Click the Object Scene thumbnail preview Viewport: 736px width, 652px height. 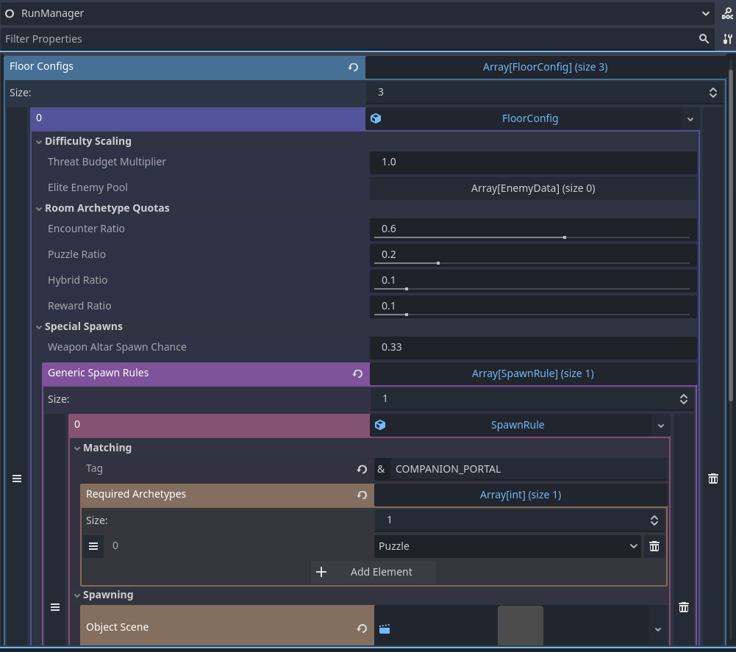point(520,626)
